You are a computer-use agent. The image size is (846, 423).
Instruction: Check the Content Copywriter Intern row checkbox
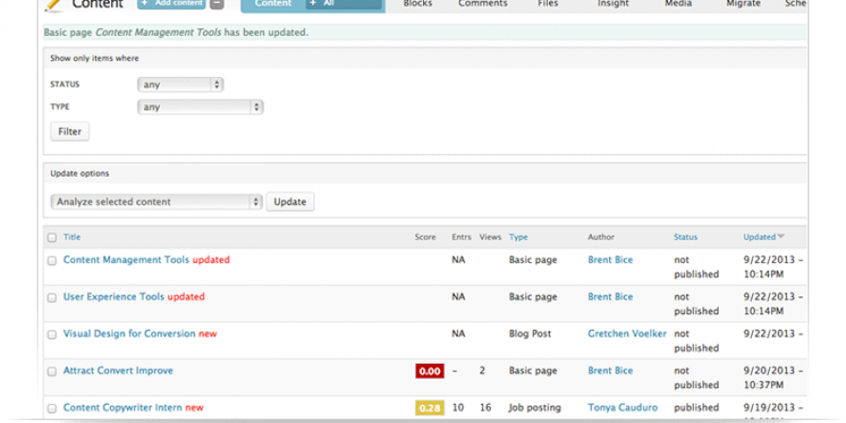pyautogui.click(x=52, y=409)
